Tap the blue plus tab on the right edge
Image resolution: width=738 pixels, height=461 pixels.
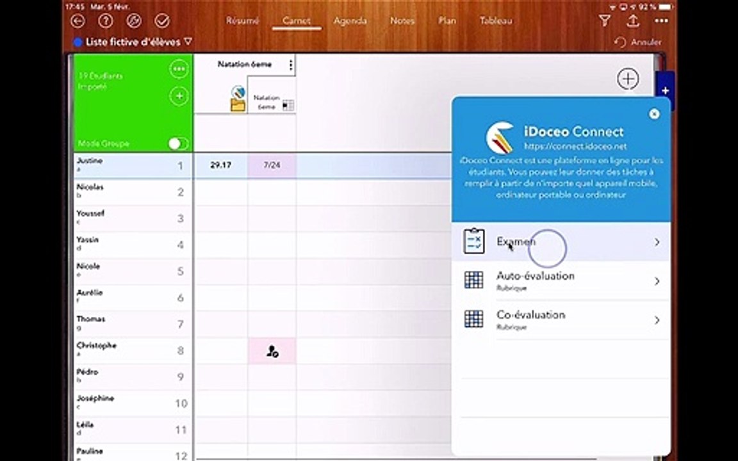664,91
